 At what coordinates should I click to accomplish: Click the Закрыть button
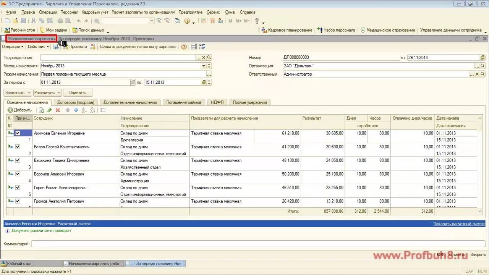(x=478, y=254)
